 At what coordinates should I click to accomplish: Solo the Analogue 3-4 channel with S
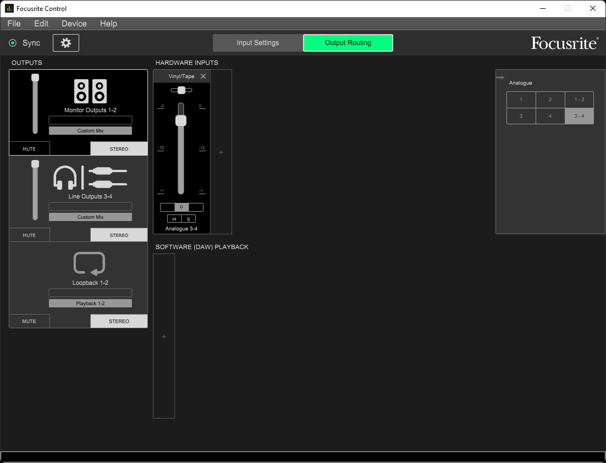189,219
